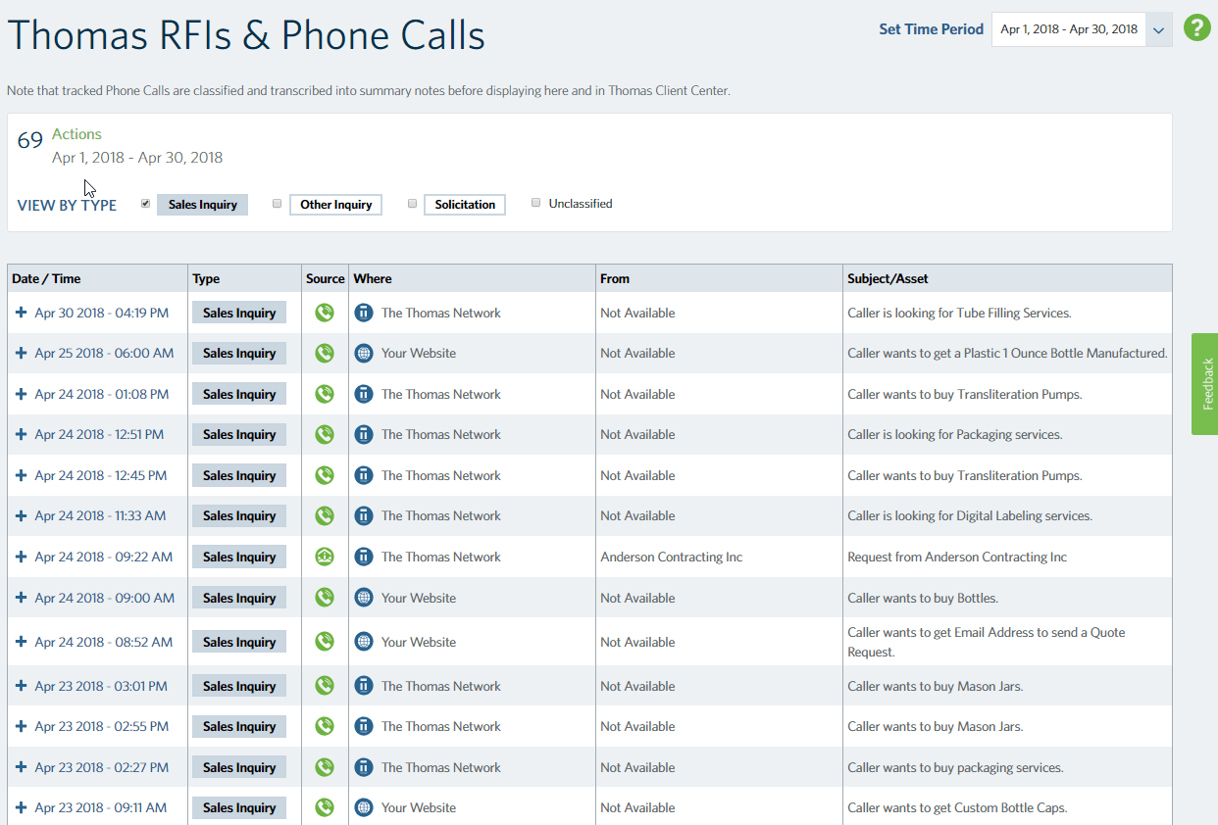Open the Set Time Period dropdown
This screenshot has height=825, width=1218.
[1158, 29]
